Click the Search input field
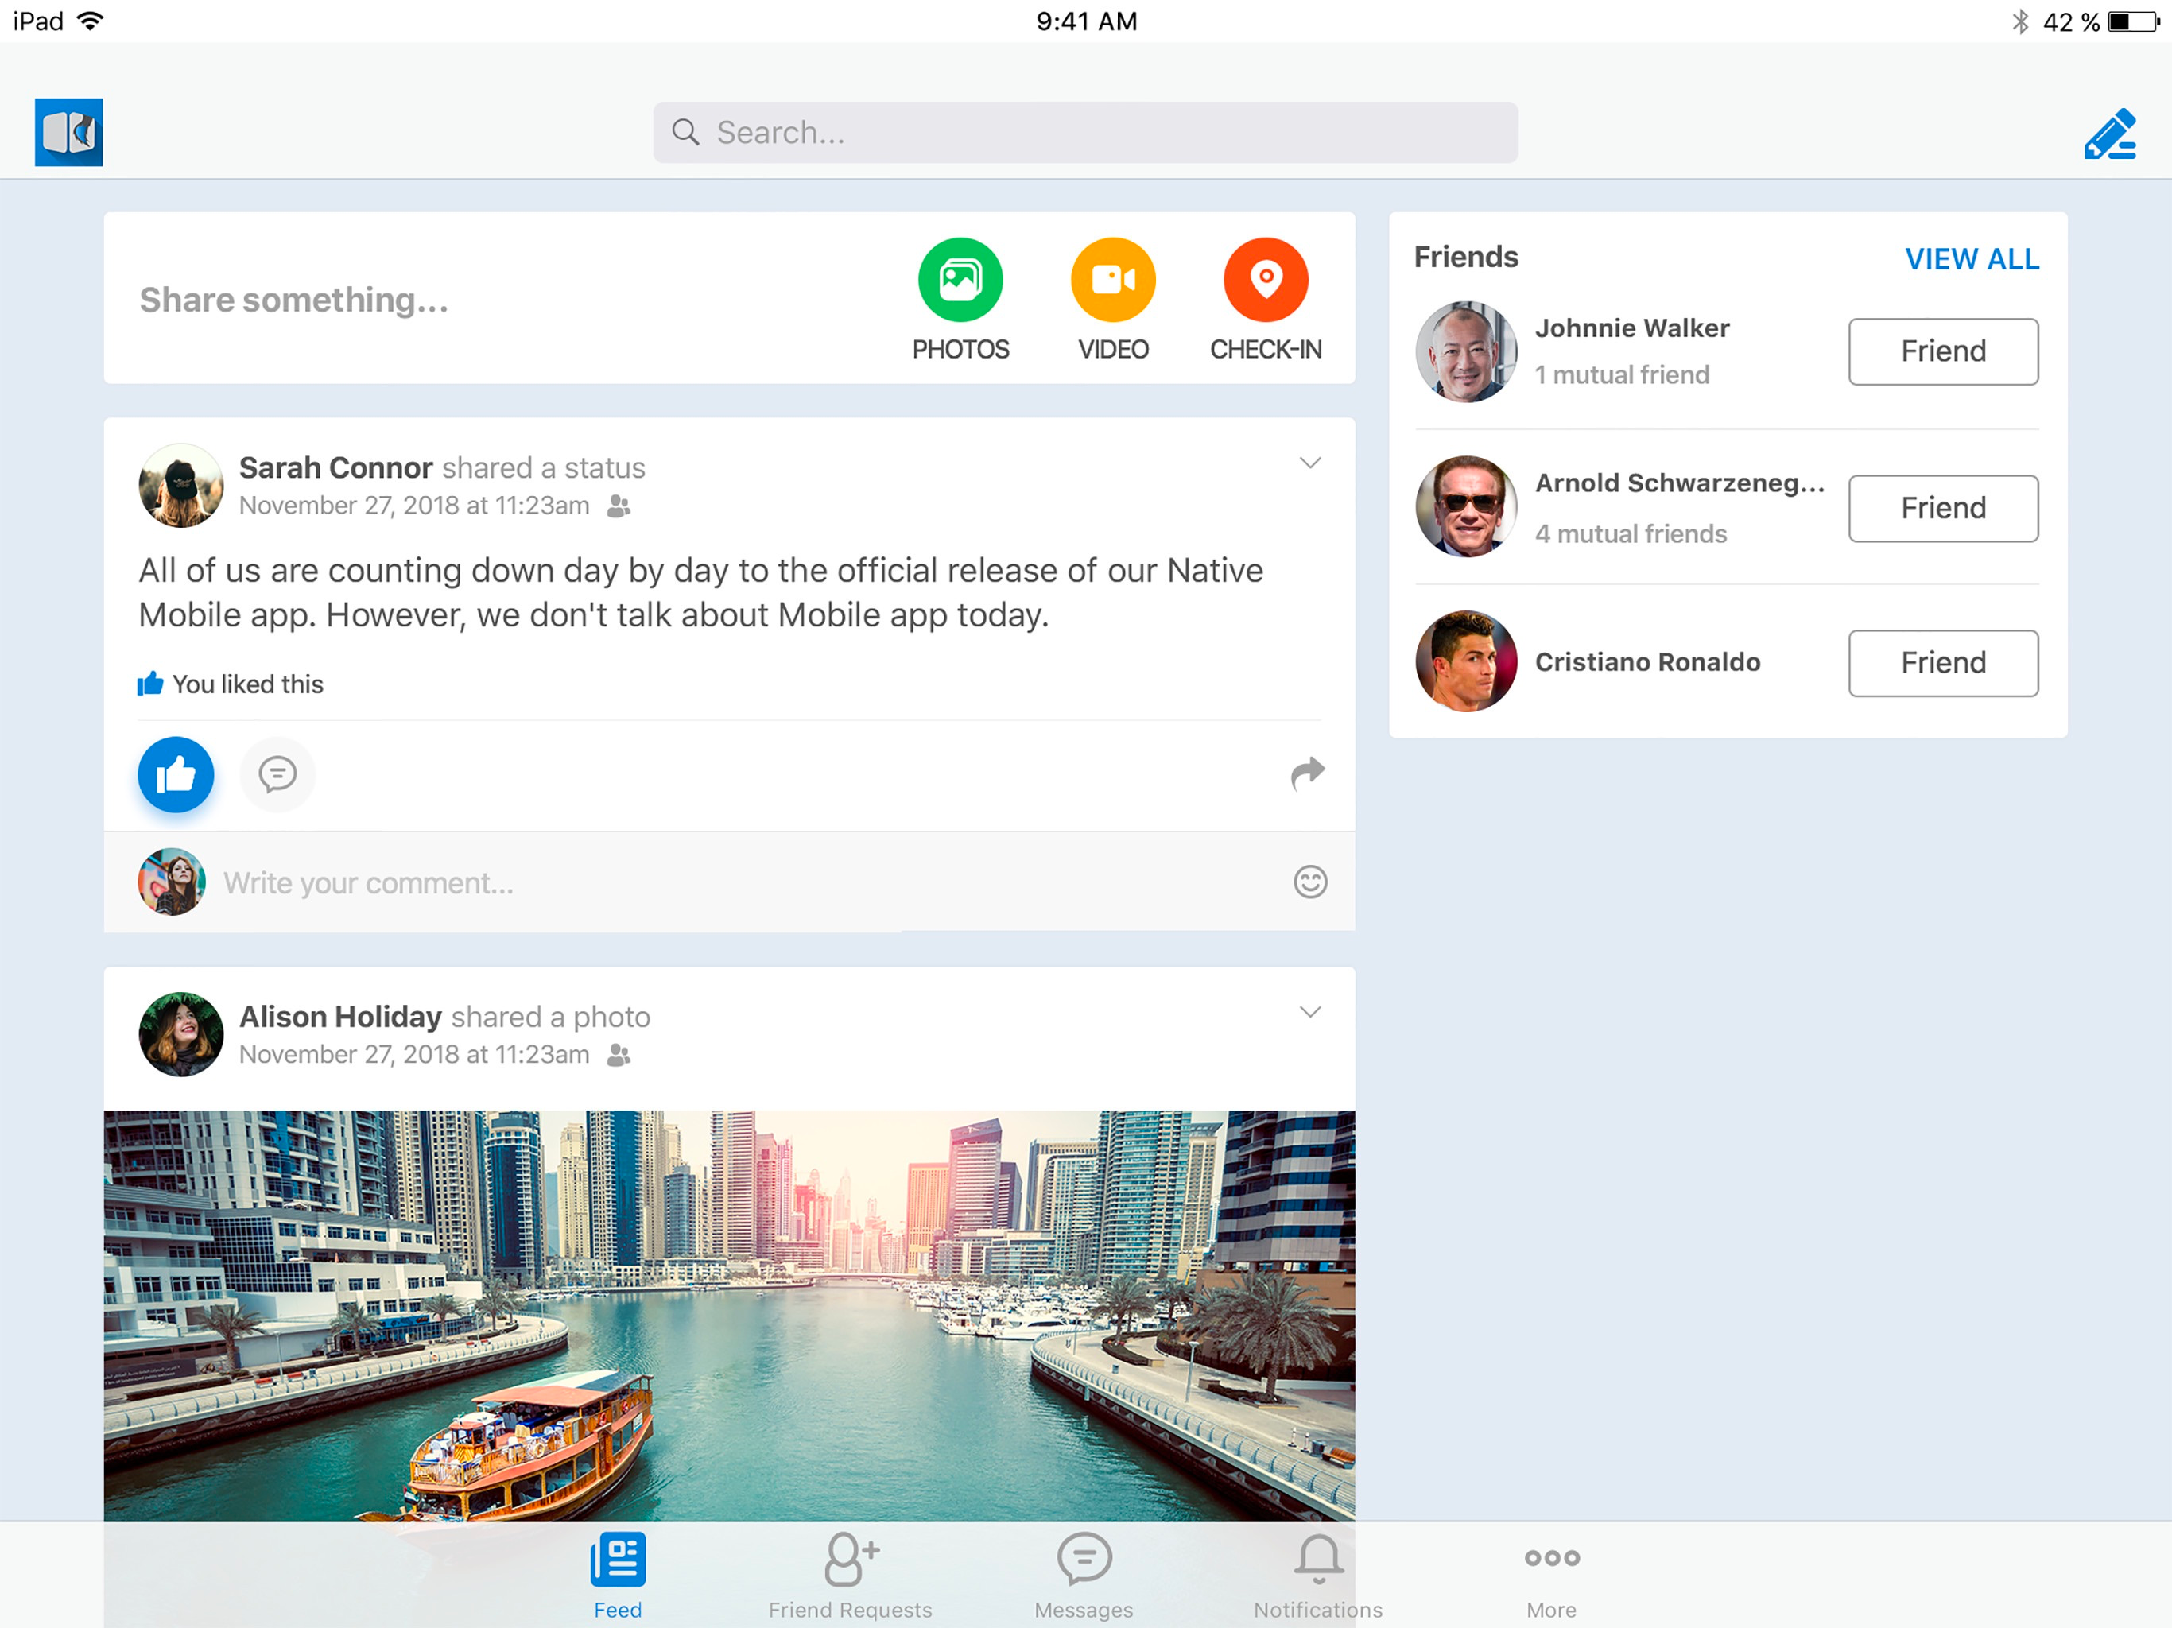2172x1628 pixels. tap(1085, 133)
